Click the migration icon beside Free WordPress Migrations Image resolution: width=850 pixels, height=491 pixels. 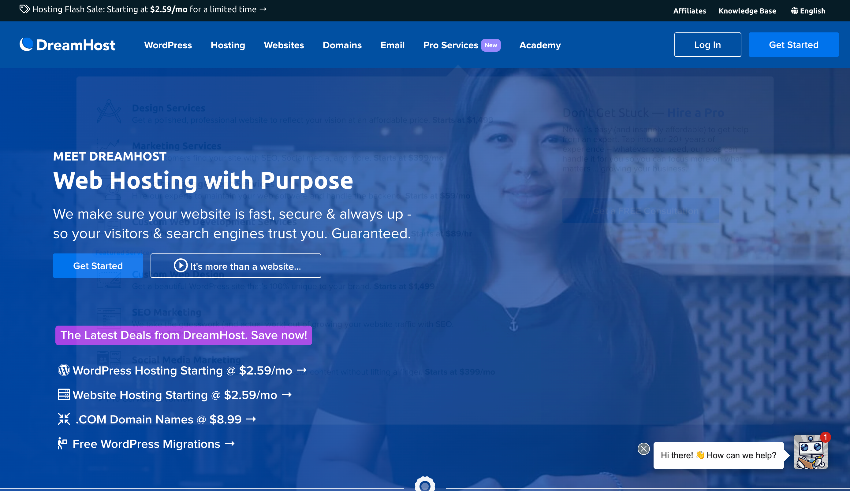pyautogui.click(x=62, y=444)
